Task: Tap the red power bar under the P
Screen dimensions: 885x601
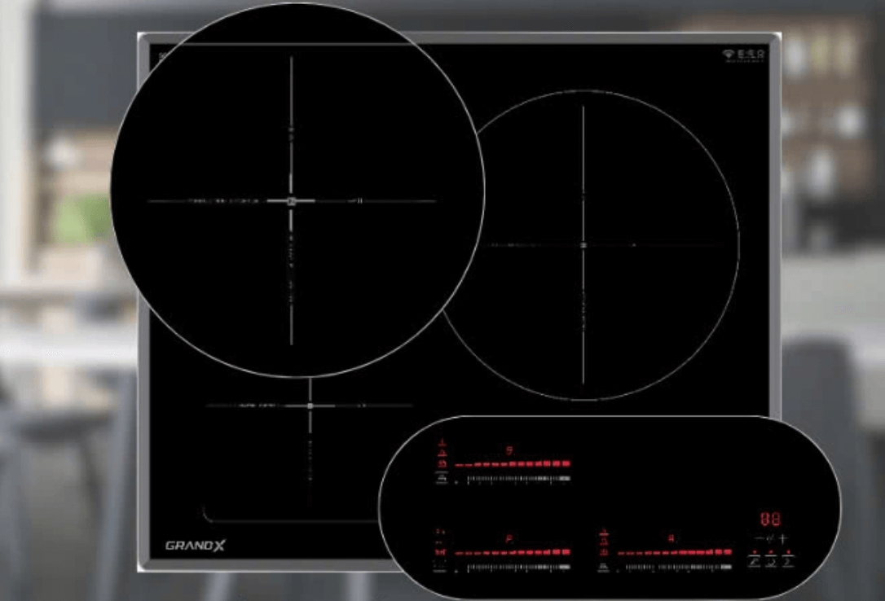Action: (513, 552)
